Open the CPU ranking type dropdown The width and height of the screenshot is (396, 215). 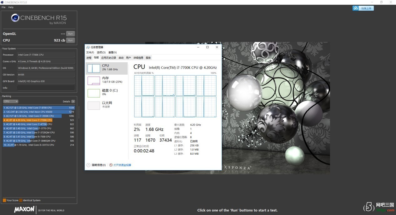tap(11, 101)
